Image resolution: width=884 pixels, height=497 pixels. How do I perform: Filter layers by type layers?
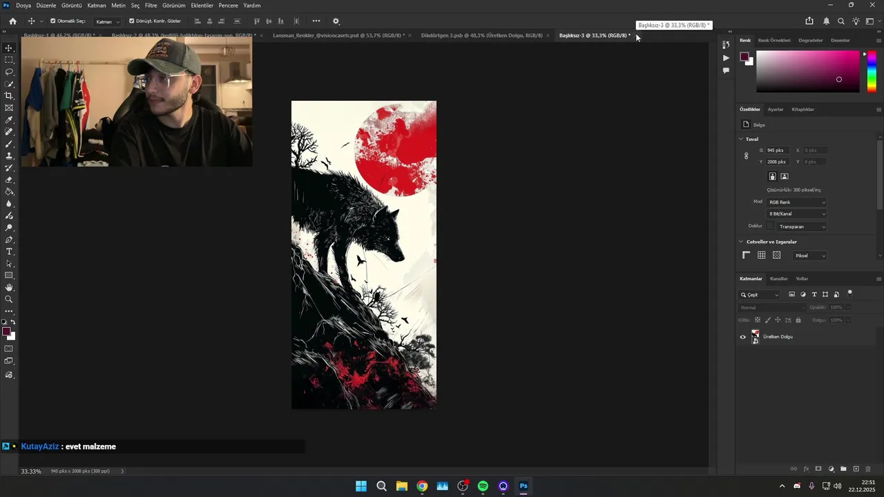814,295
